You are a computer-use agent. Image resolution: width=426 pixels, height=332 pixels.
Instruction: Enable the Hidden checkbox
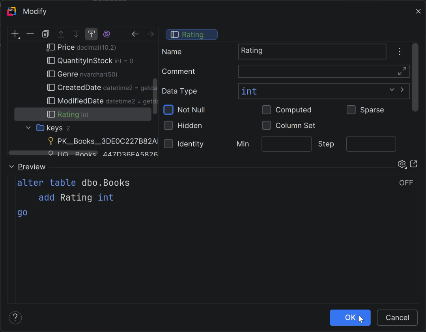pos(168,125)
